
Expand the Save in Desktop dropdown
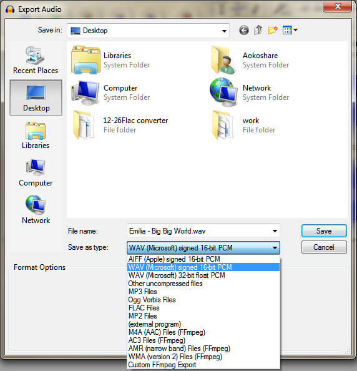pos(224,31)
